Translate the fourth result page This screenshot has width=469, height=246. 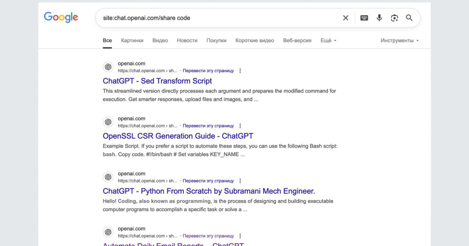point(208,236)
